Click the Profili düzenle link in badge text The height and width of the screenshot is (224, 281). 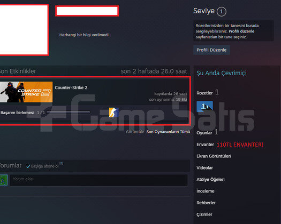click(x=241, y=31)
